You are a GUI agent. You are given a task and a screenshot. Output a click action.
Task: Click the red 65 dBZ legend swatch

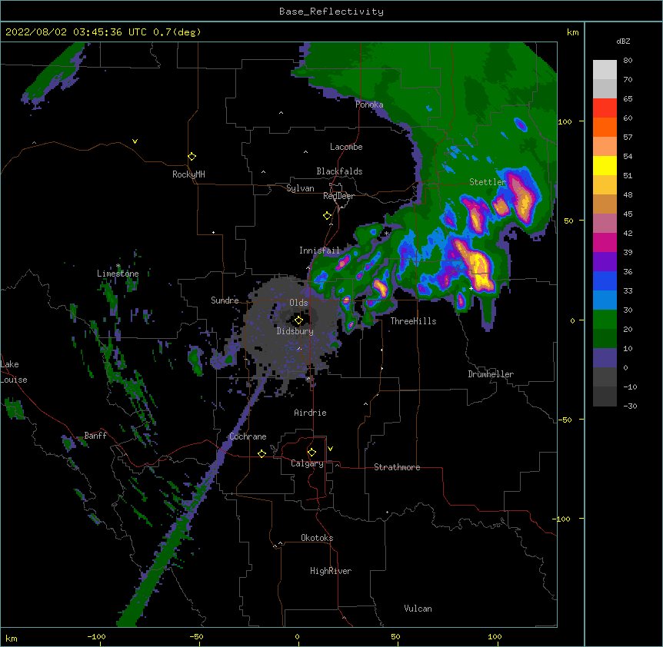[x=605, y=108]
